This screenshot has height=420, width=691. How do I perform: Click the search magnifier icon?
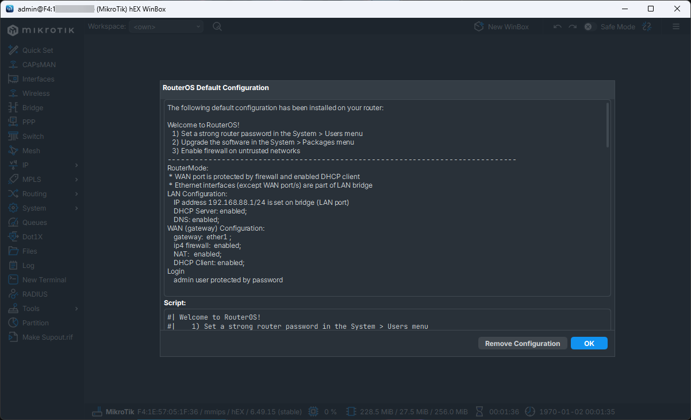point(217,26)
